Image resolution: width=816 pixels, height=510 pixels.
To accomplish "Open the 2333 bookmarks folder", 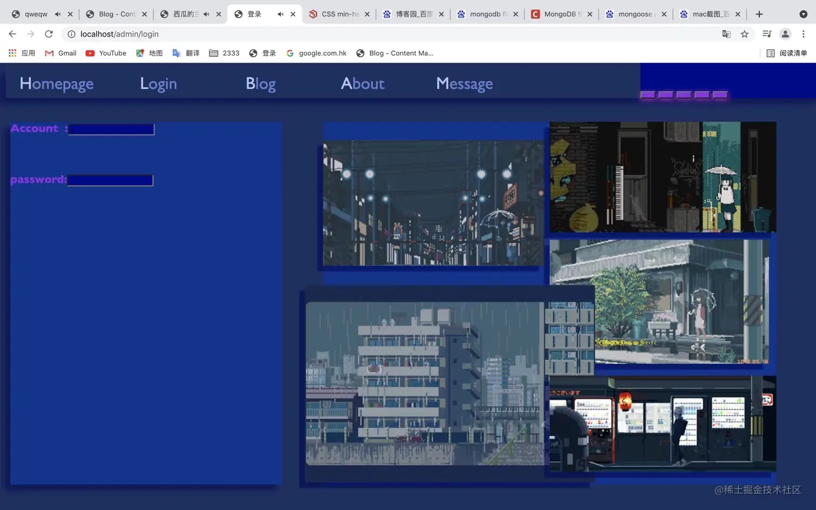I will (x=224, y=53).
